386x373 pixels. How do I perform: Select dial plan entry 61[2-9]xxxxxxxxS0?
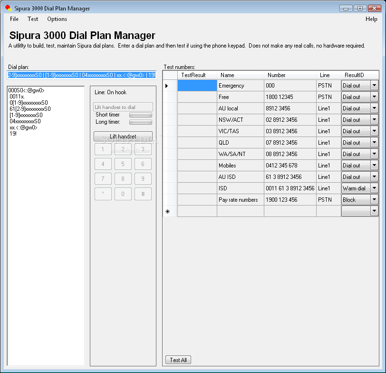pos(30,109)
